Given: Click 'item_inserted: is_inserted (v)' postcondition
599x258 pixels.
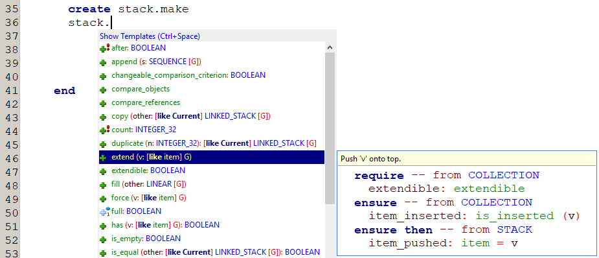Looking at the screenshot, I should click(x=474, y=216).
